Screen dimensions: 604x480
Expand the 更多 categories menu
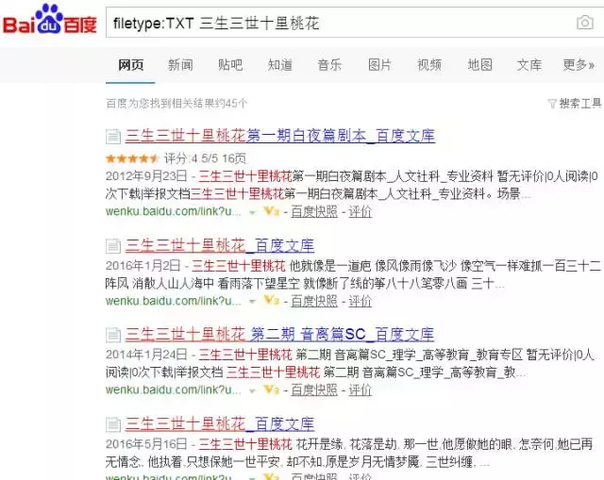click(x=579, y=65)
